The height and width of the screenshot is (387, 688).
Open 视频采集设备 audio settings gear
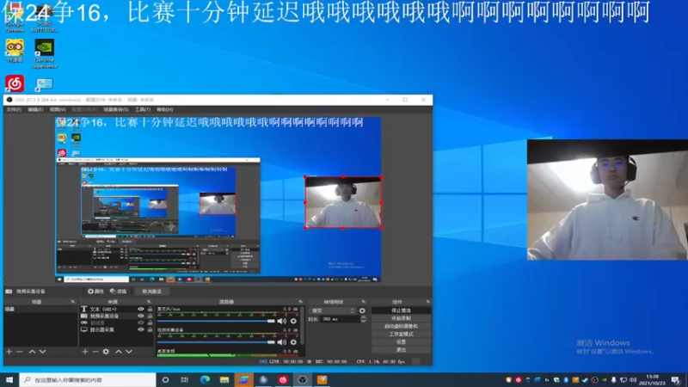coord(293,341)
